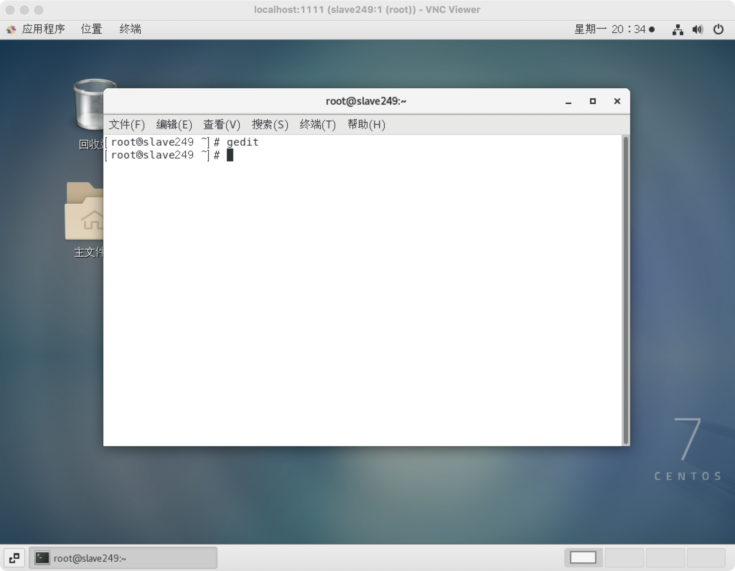Click the root@slave249 taskbar window button
The image size is (735, 571).
pos(123,558)
